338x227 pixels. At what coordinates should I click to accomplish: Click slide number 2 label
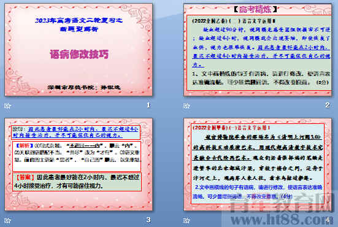click(x=327, y=105)
